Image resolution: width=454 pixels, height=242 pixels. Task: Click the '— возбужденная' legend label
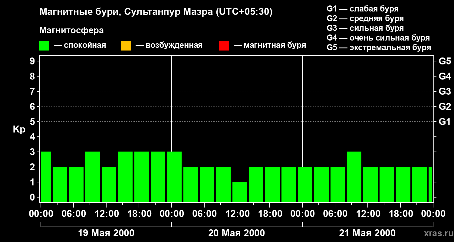pyautogui.click(x=169, y=45)
